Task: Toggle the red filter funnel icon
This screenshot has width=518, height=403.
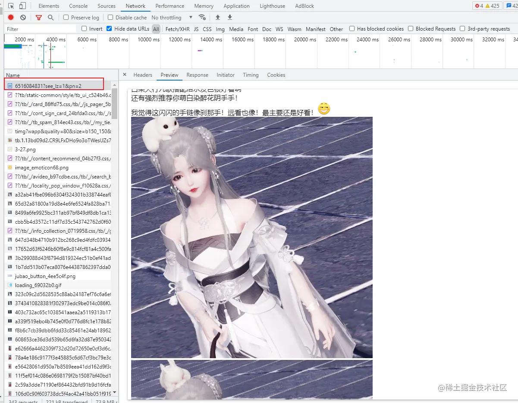Action: click(x=39, y=18)
